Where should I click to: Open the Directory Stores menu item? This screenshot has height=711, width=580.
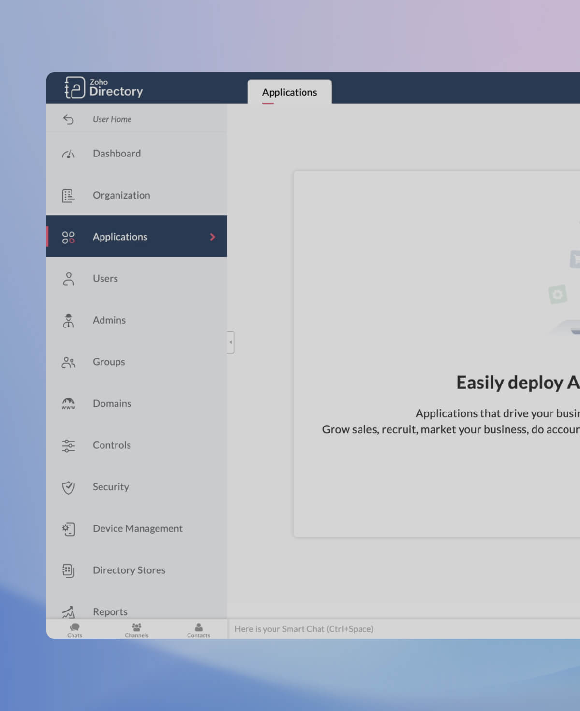129,570
